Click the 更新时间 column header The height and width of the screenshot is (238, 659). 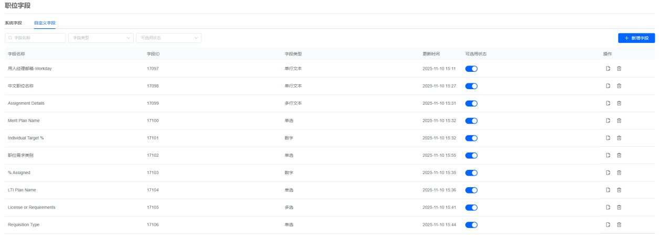[431, 54]
